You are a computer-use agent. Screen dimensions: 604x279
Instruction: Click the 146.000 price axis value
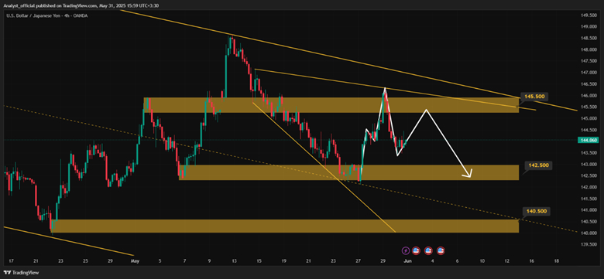click(x=588, y=96)
